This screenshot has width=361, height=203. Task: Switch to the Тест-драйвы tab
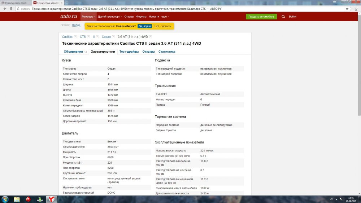point(129,52)
